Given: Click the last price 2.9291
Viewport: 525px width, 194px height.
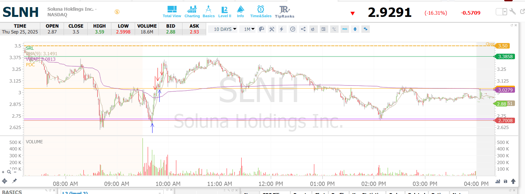Looking at the screenshot, I should (390, 12).
